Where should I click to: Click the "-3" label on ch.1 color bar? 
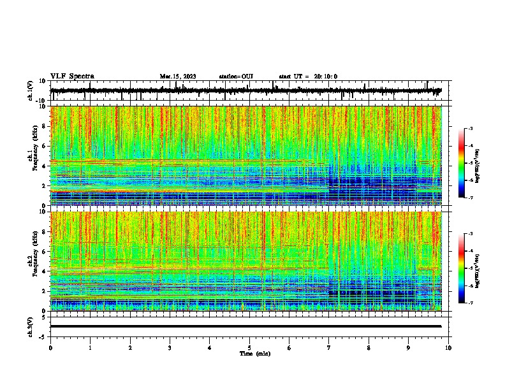471,128
